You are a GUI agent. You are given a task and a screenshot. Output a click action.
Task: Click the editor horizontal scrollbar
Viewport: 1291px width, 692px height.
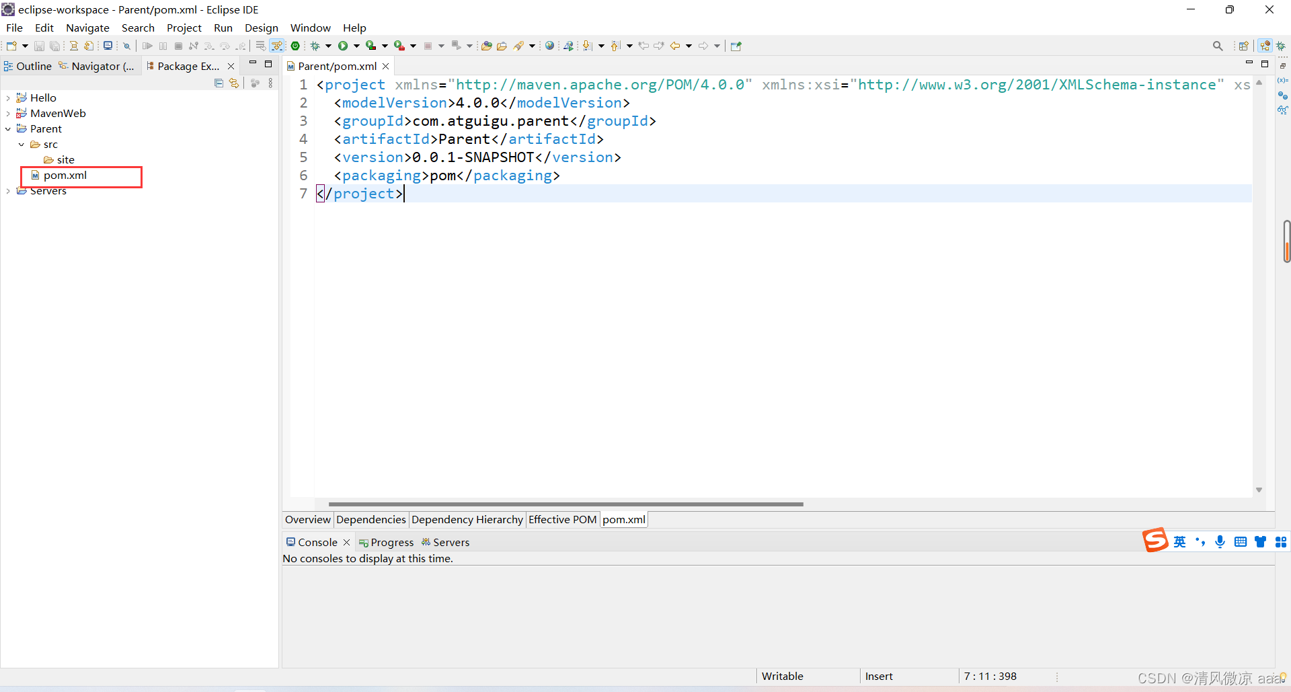pyautogui.click(x=565, y=504)
